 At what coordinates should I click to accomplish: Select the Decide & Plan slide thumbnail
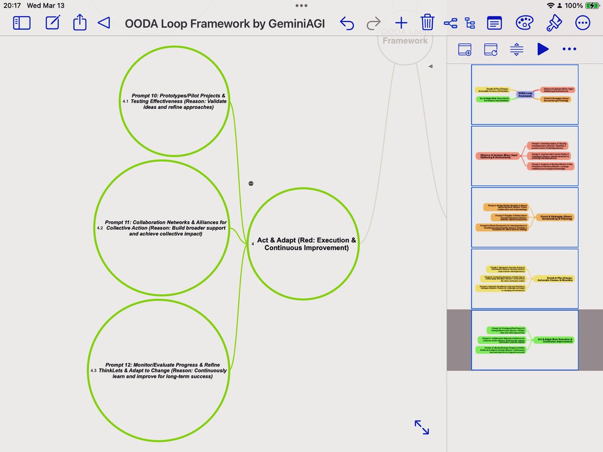[525, 278]
